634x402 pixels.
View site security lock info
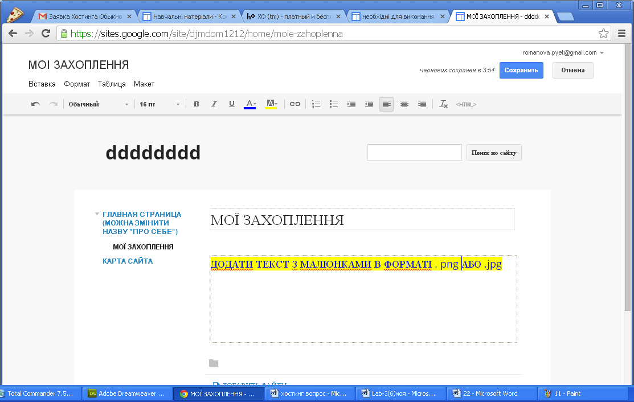(x=64, y=34)
